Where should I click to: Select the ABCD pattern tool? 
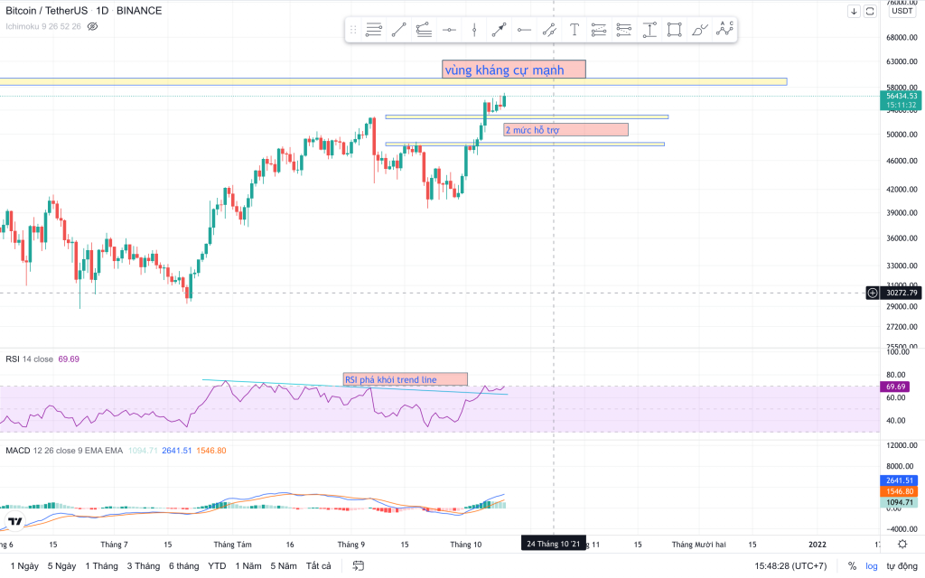pos(724,29)
